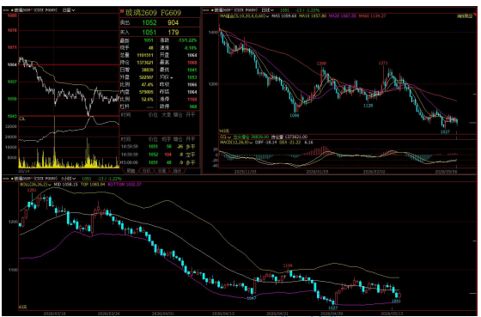Click the purple BOTTOM 1032.37 readout
Screen dimensions: 481x317
coord(125,185)
